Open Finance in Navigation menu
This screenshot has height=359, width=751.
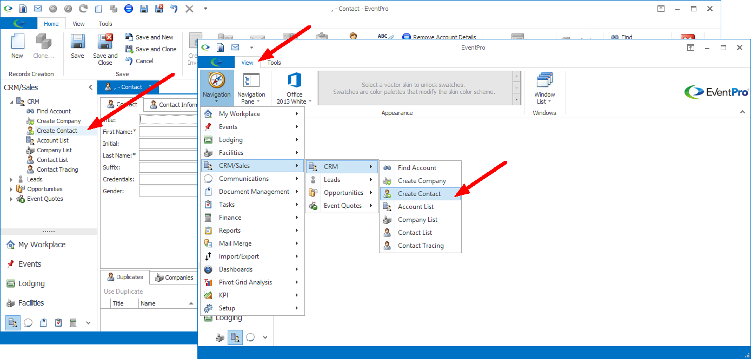tap(252, 218)
